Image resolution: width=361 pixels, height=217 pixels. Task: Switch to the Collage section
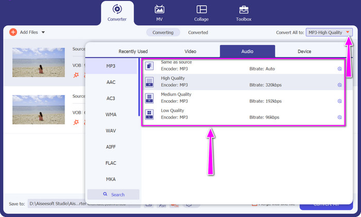(202, 13)
